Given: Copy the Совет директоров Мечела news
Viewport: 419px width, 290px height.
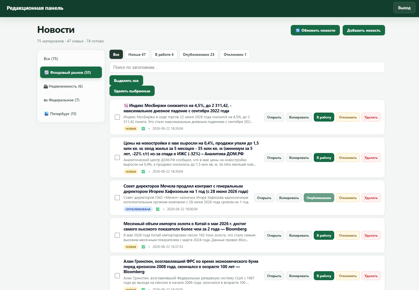Looking at the screenshot, I should pyautogui.click(x=289, y=198).
